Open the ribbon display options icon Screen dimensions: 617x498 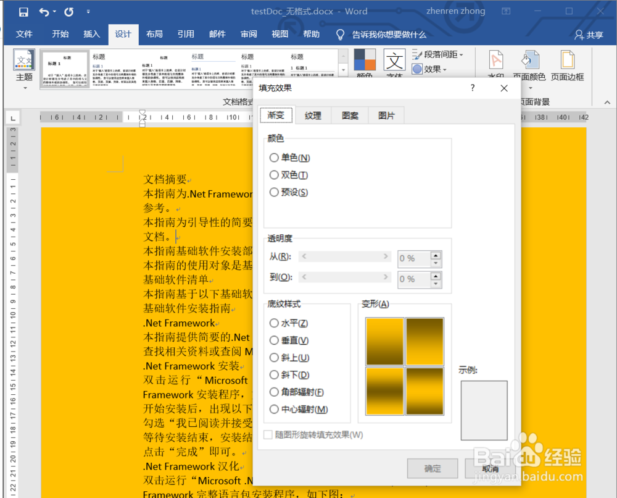506,11
